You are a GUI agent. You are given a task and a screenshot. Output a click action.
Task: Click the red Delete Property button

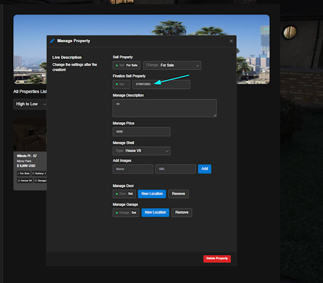(x=217, y=259)
